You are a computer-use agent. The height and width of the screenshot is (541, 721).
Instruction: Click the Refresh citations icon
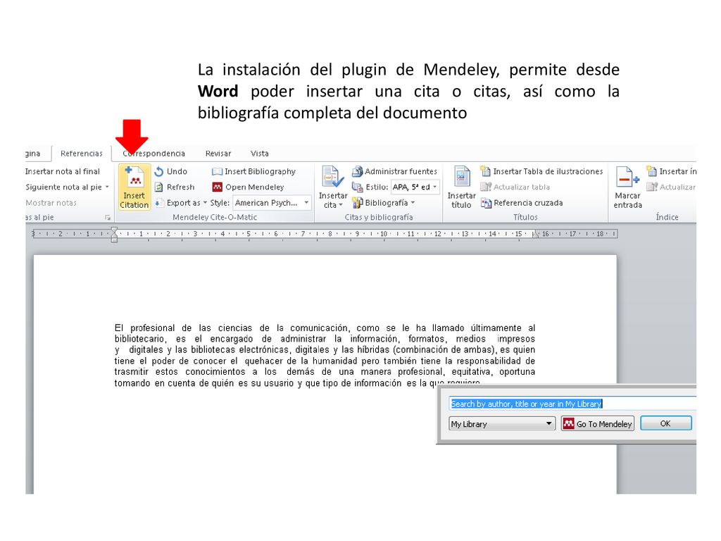159,187
